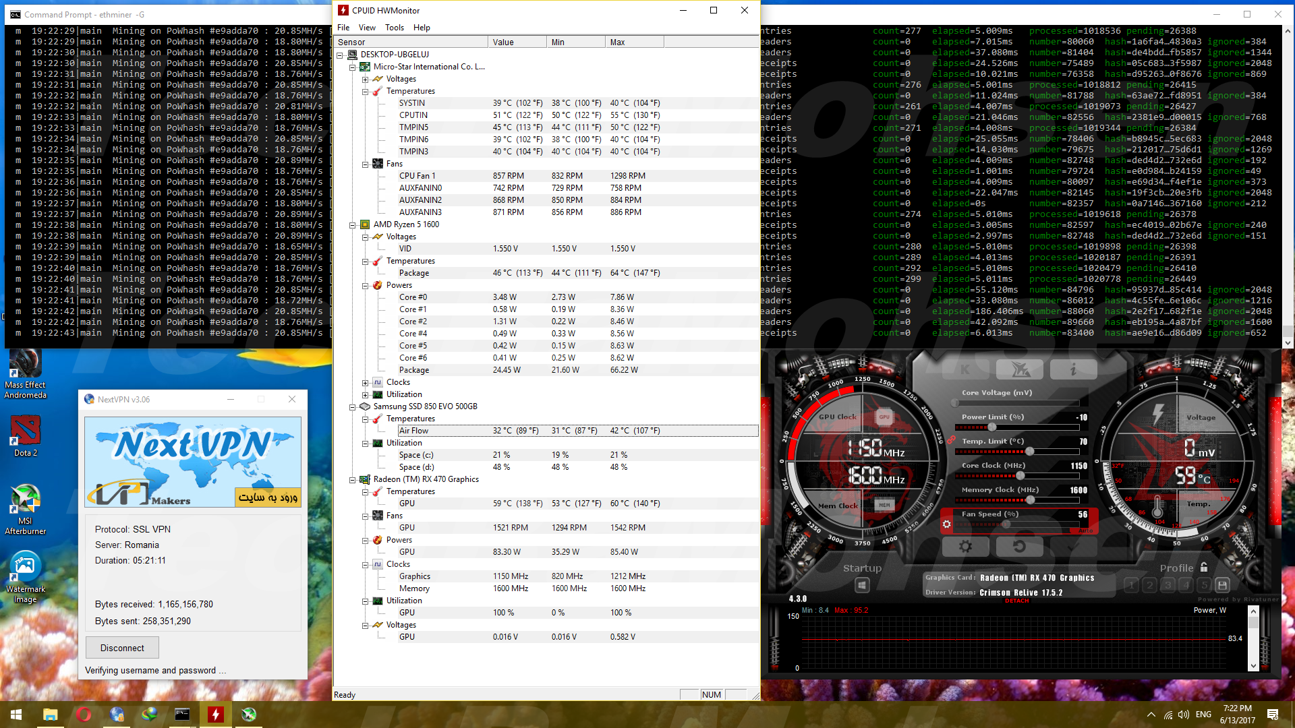The image size is (1295, 728).
Task: Expand the Clocks node under Ryzen
Action: tap(365, 383)
